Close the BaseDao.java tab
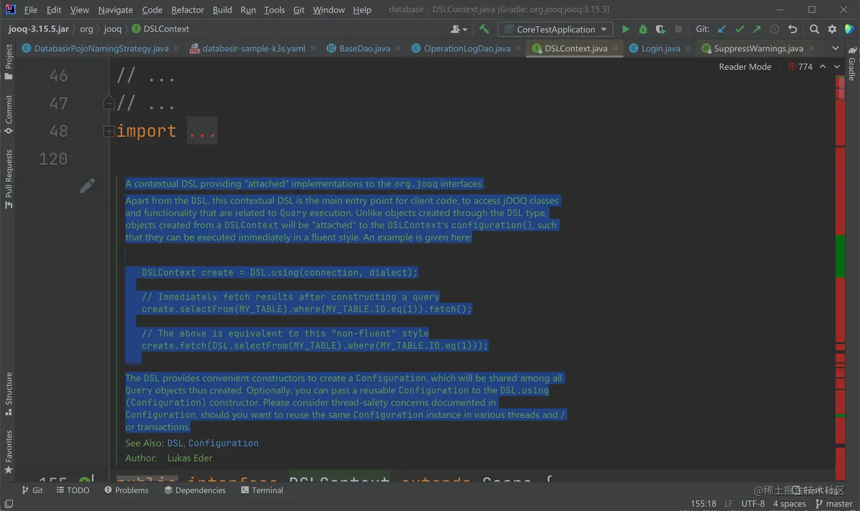 coord(398,48)
